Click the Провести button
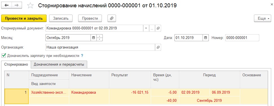 pyautogui.click(x=90, y=19)
